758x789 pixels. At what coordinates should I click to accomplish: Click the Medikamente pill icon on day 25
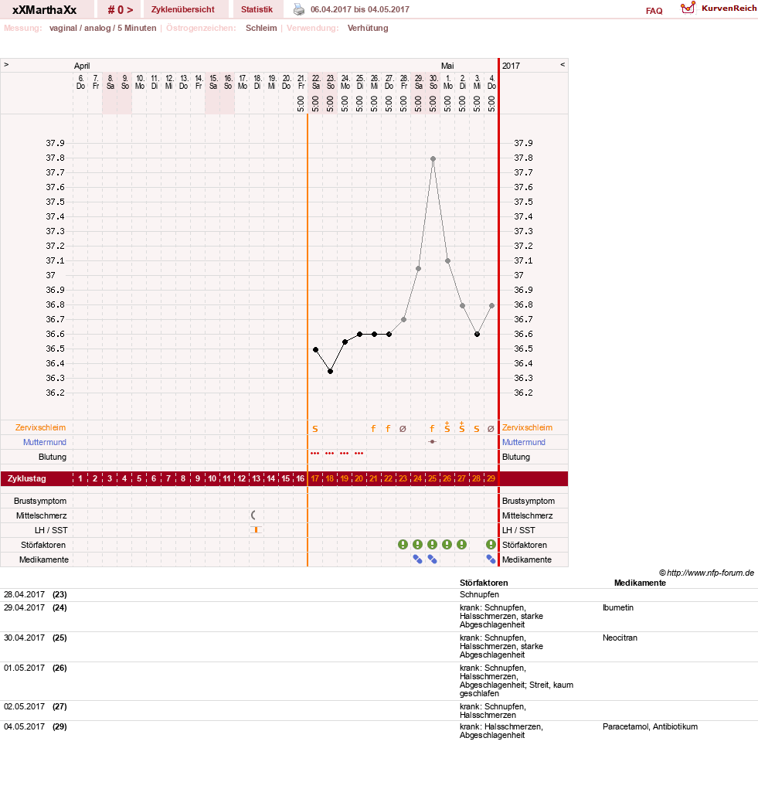432,559
